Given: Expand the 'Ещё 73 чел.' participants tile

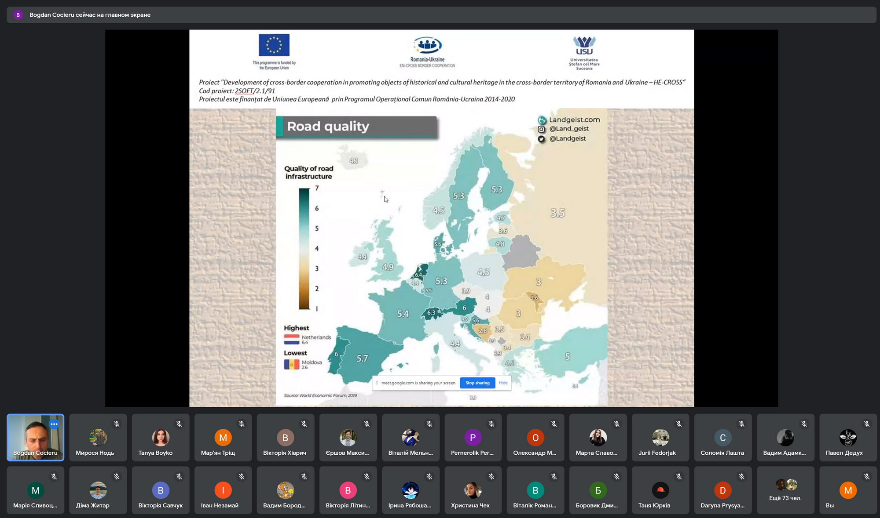Looking at the screenshot, I should click(x=785, y=490).
